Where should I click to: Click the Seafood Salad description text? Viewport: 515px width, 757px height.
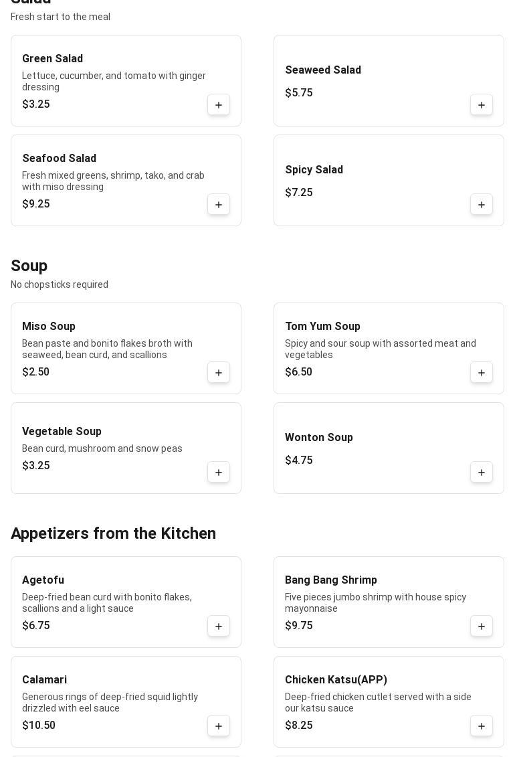113,181
